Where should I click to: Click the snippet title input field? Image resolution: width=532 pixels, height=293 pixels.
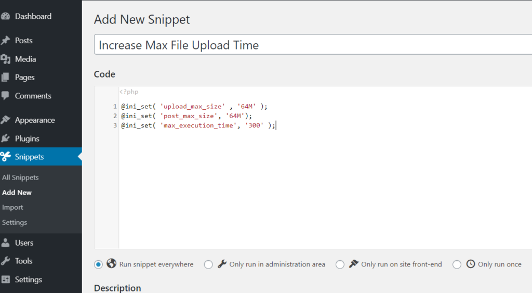(313, 45)
